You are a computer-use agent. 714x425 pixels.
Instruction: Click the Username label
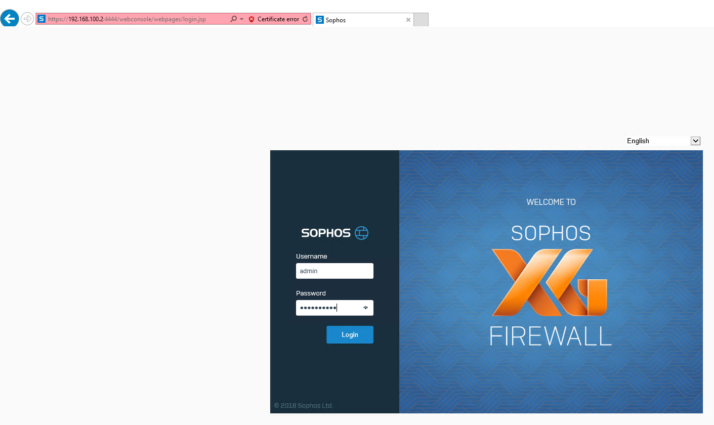[x=312, y=256]
